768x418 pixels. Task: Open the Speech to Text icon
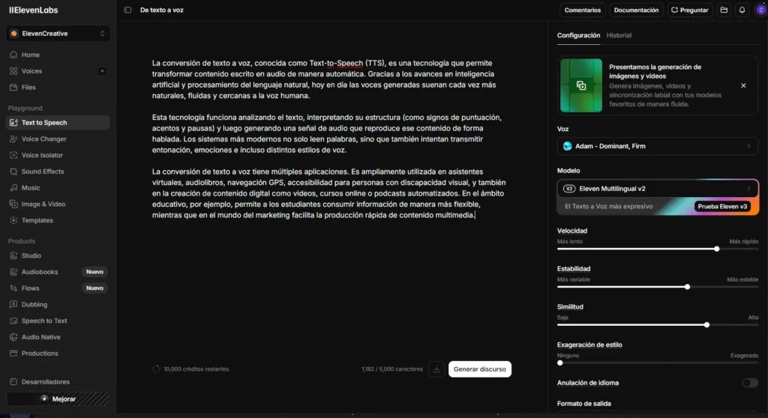(x=13, y=321)
